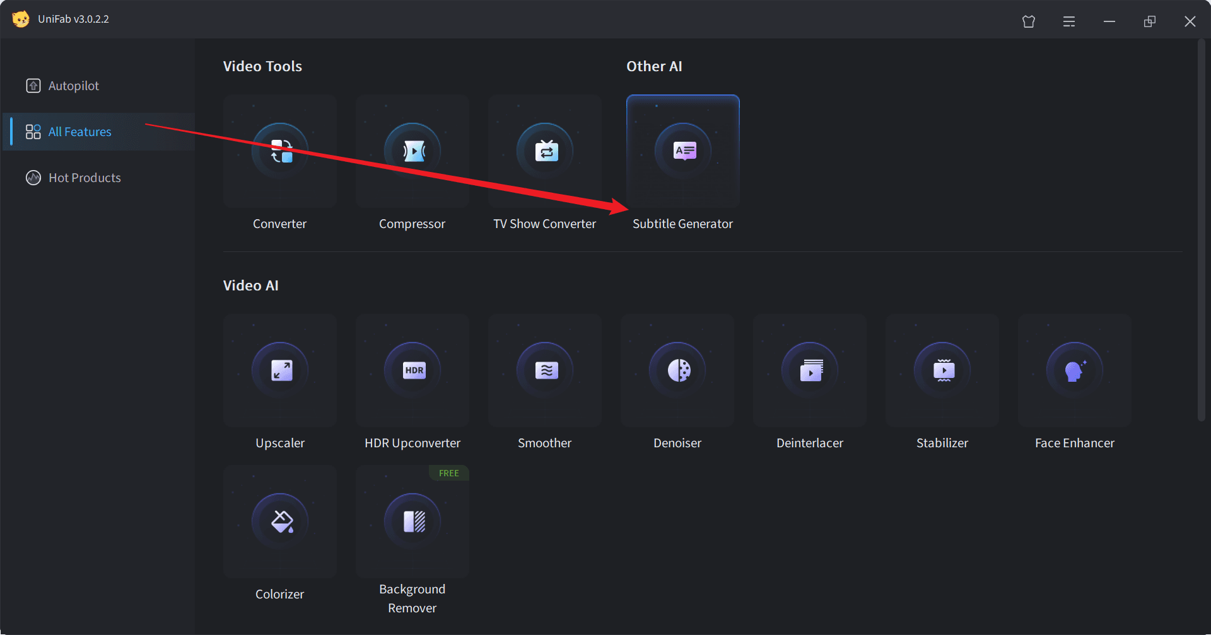The height and width of the screenshot is (635, 1211).
Task: Click the TV Show Converter label
Action: 544,224
